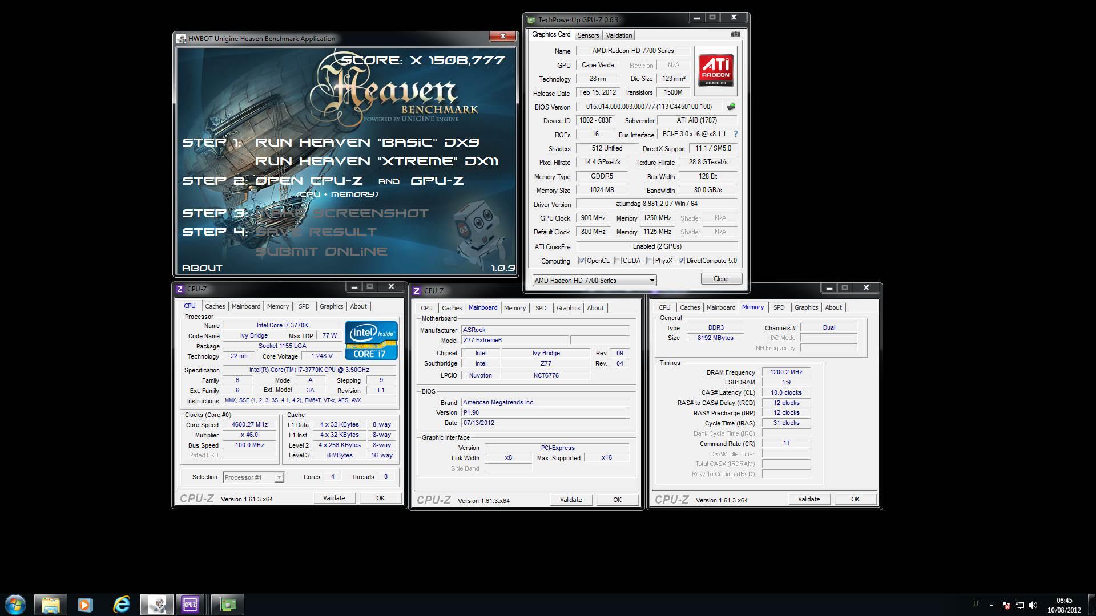Image resolution: width=1096 pixels, height=616 pixels.
Task: Show hidden tray icons arrow
Action: point(992,605)
